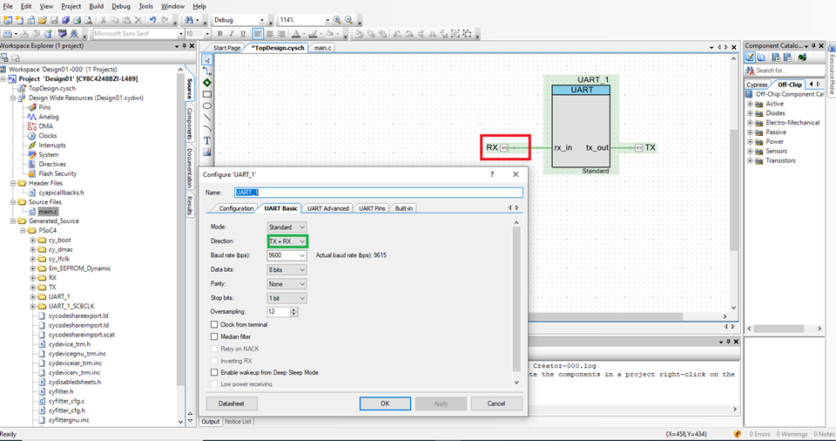Click the Oversampling stepper arrows
Screen dimensions: 836x441
click(x=293, y=311)
